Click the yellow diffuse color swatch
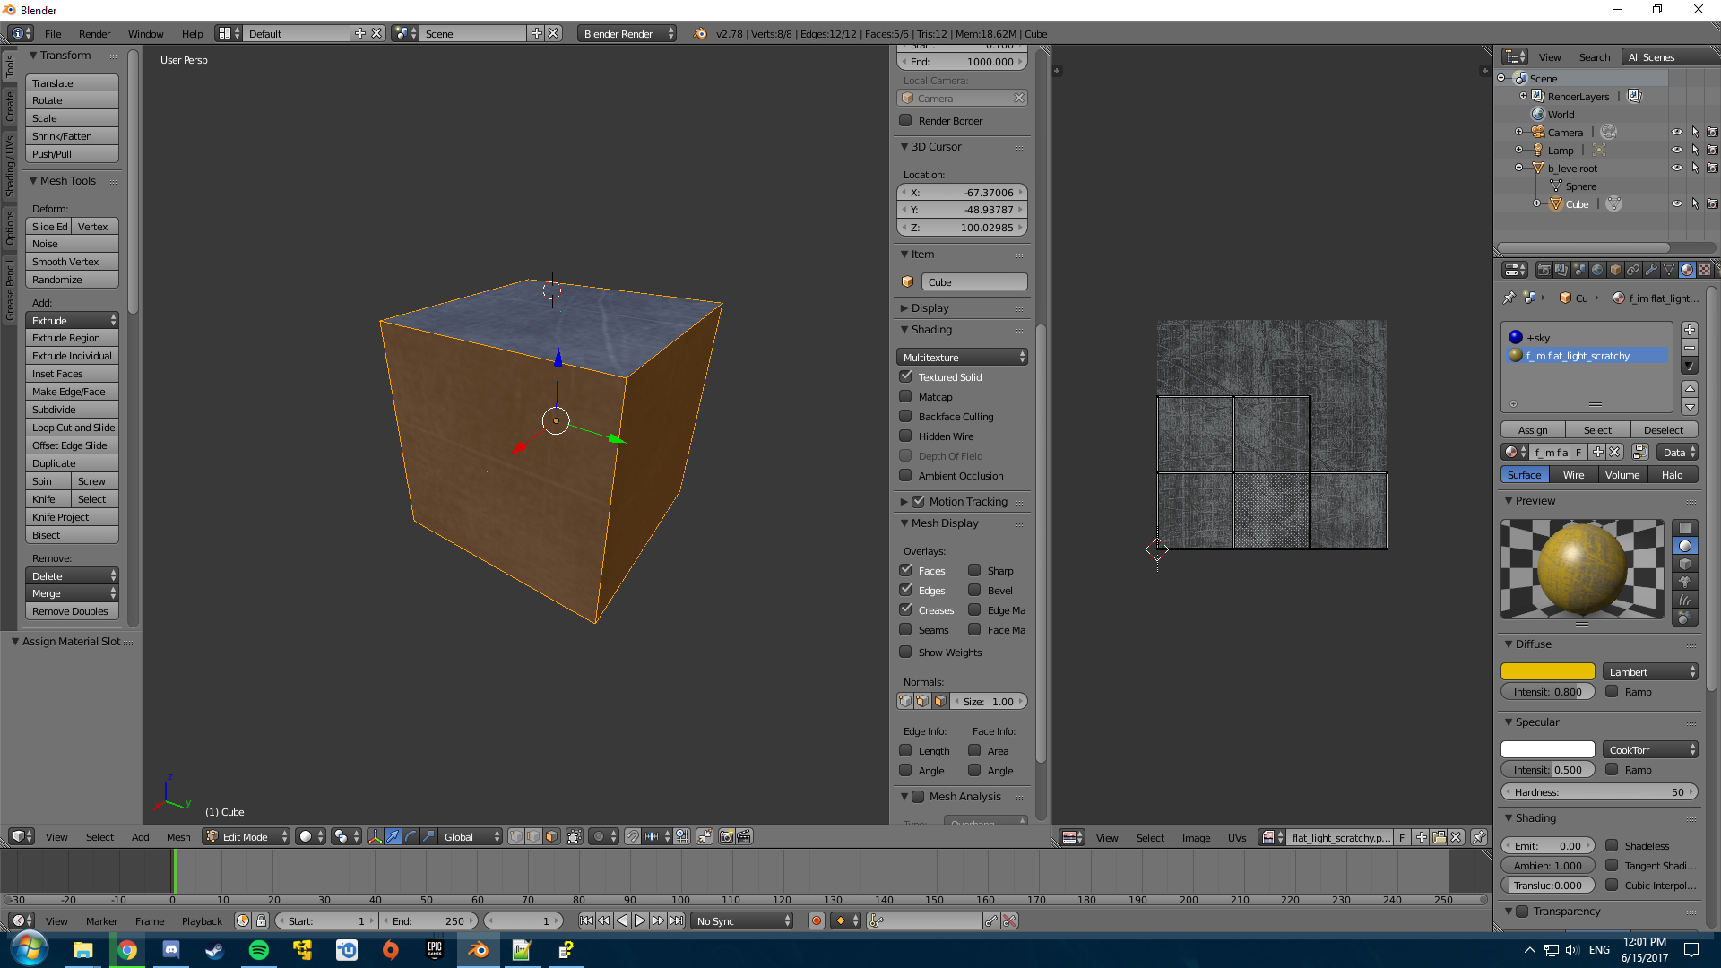The height and width of the screenshot is (968, 1721). 1548,671
